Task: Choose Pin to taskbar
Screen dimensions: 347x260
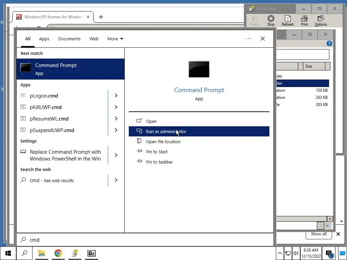Action: tap(199, 162)
